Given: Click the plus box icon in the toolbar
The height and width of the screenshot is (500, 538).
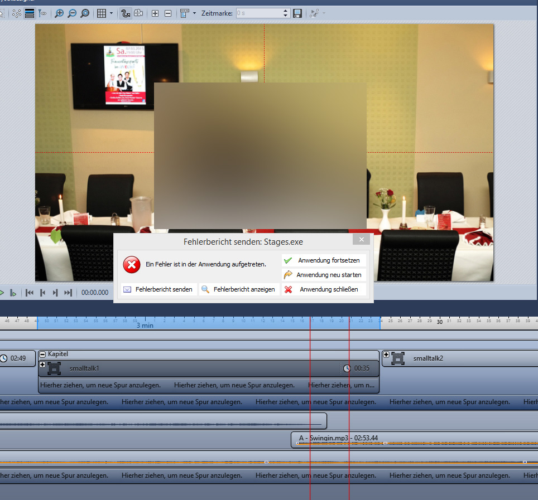Looking at the screenshot, I should [x=155, y=13].
